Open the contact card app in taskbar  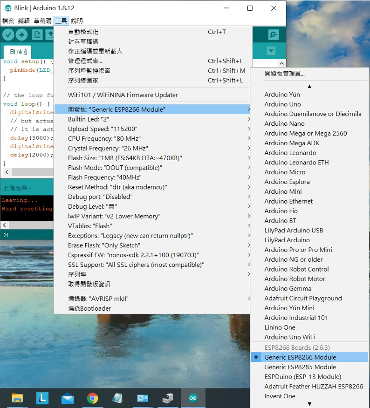[x=143, y=398]
